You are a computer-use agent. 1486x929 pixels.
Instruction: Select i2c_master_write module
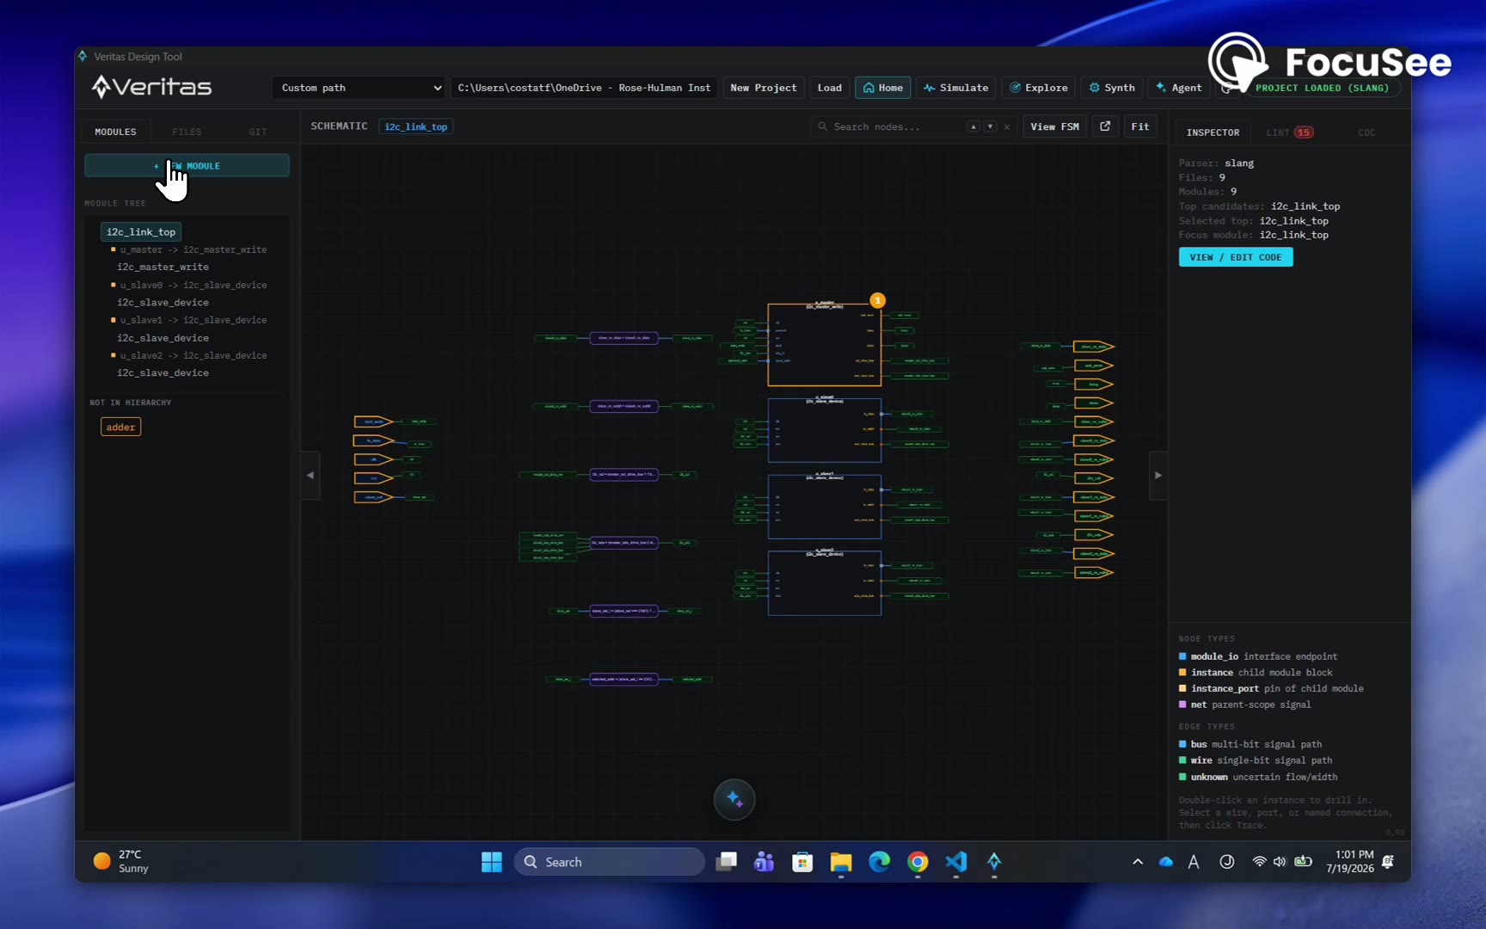(x=163, y=267)
